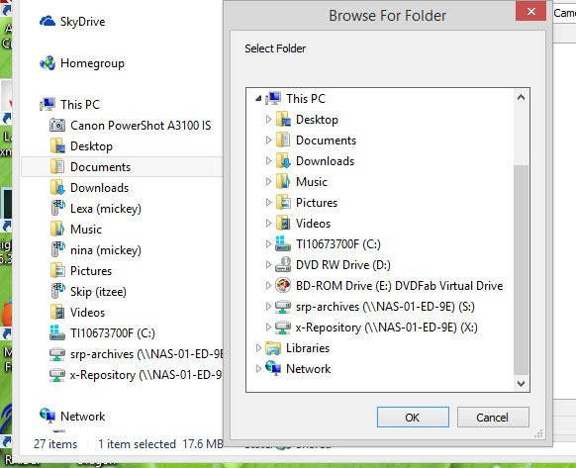Click the SkyDrive cloud icon in Explorer sidebar
This screenshot has height=468, width=576.
tap(48, 22)
